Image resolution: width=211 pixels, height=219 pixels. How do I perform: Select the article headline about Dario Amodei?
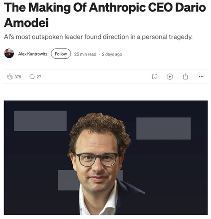[x=105, y=15]
